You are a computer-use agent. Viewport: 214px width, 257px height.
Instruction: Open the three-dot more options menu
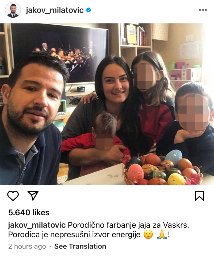203,10
